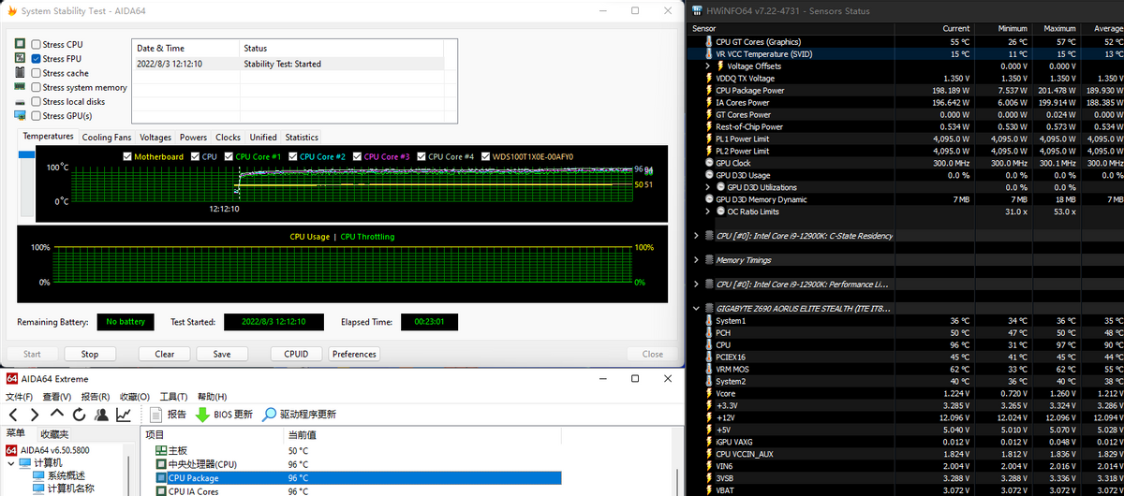Viewport: 1124px width, 496px height.
Task: Open the user icon in AIDA64 toolbar
Action: 101,415
